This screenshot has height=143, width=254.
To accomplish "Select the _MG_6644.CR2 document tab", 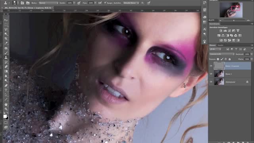I will pos(28,8).
